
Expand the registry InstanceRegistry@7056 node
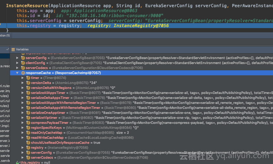coord(23,148)
